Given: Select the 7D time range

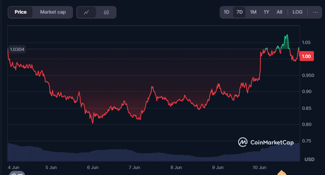Looking at the screenshot, I should coord(240,12).
